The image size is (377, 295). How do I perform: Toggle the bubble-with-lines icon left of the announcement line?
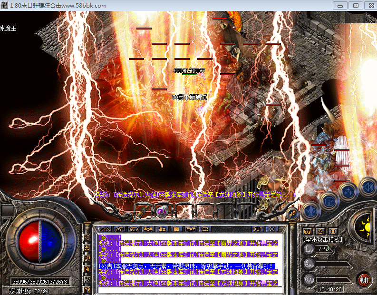pos(87,269)
